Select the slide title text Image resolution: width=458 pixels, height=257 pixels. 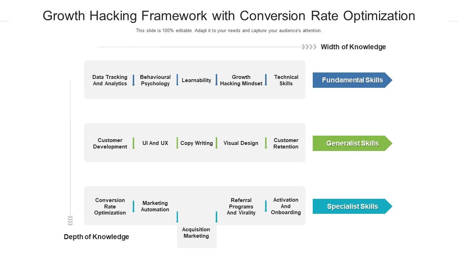pyautogui.click(x=229, y=16)
